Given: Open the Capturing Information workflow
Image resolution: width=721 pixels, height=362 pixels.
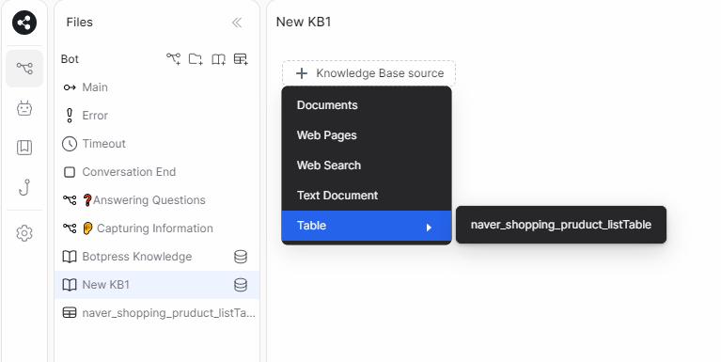Looking at the screenshot, I should tap(157, 228).
